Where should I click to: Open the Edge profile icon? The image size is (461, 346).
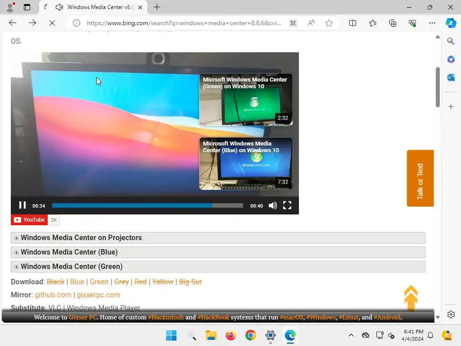[11, 7]
